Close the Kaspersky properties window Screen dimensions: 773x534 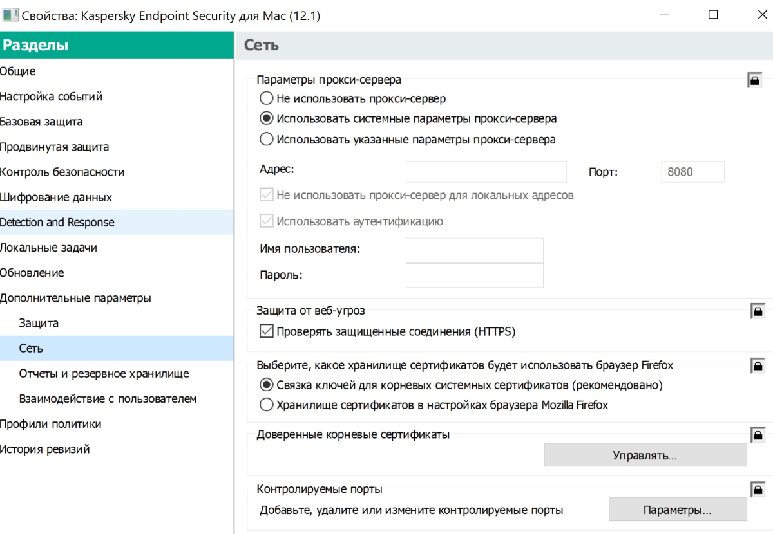(x=762, y=15)
